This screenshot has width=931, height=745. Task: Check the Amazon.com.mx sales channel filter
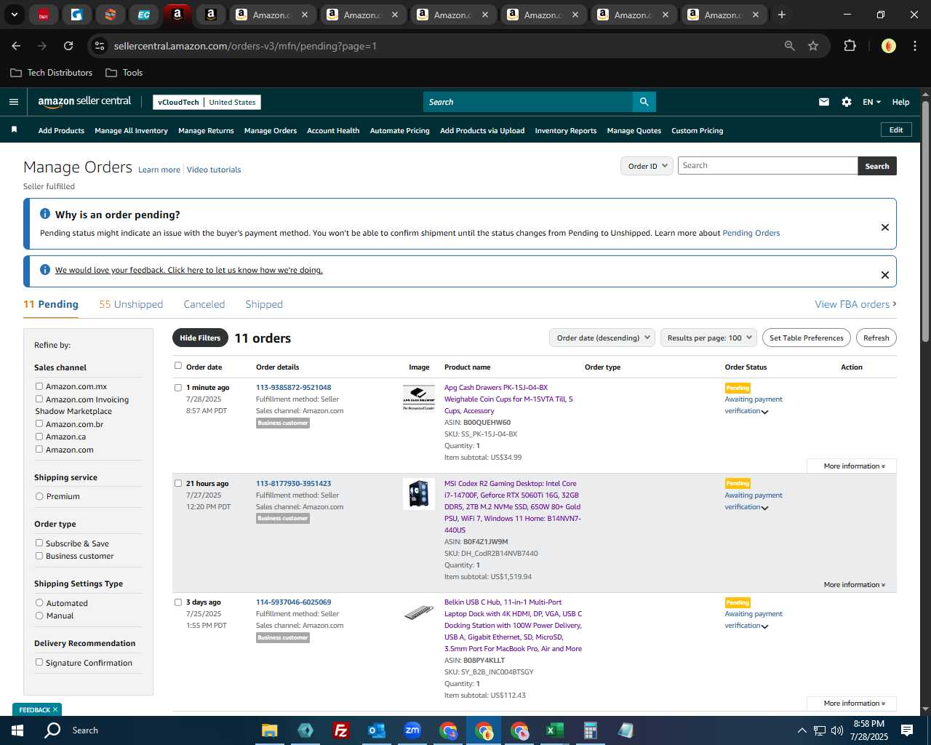click(39, 386)
